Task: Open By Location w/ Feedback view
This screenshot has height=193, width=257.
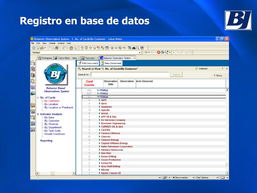Action: pos(59,108)
